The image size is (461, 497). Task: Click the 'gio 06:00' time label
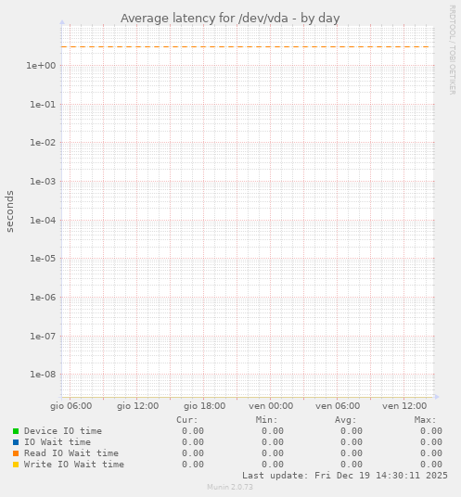[71, 406]
